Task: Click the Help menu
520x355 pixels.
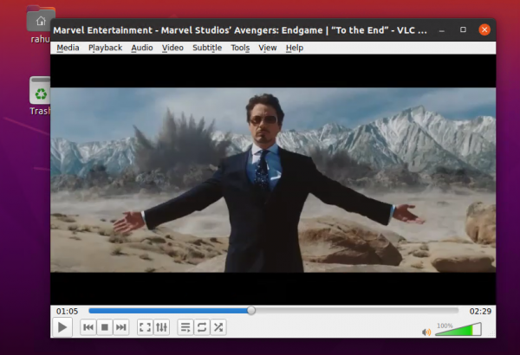Action: point(295,48)
